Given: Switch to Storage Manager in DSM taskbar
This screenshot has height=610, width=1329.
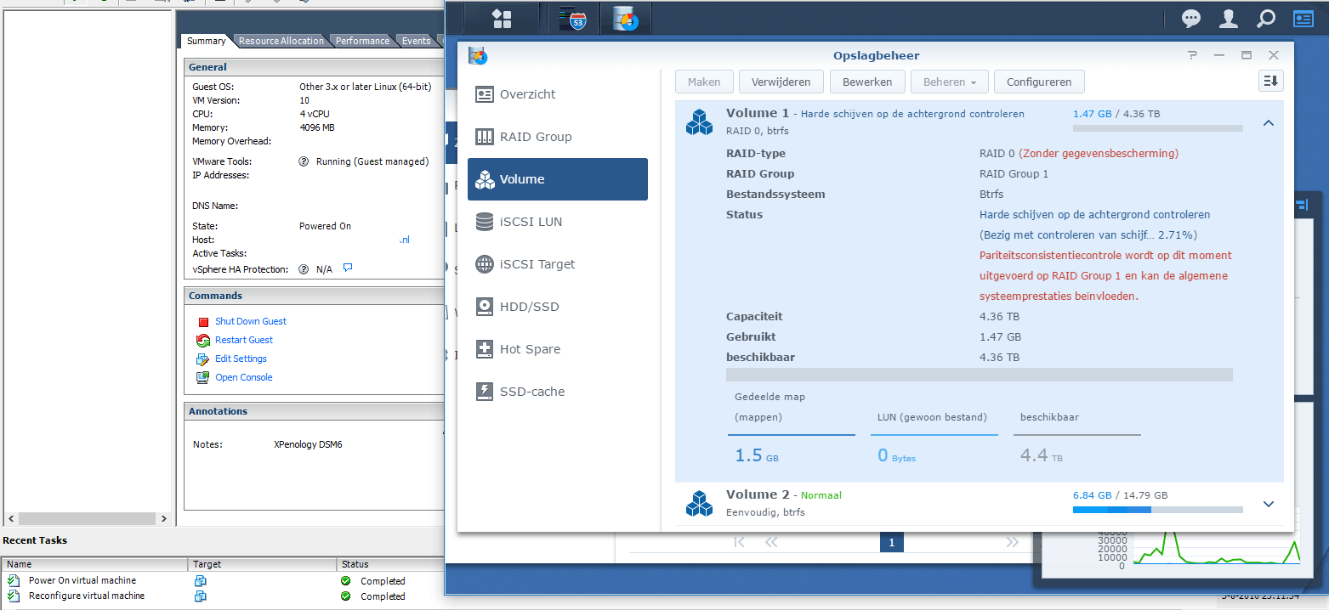Looking at the screenshot, I should pos(625,19).
